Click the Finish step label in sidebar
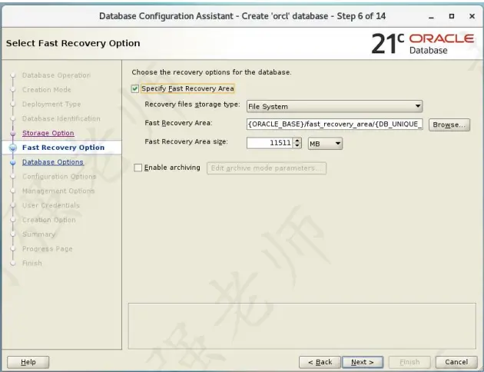 (31, 264)
